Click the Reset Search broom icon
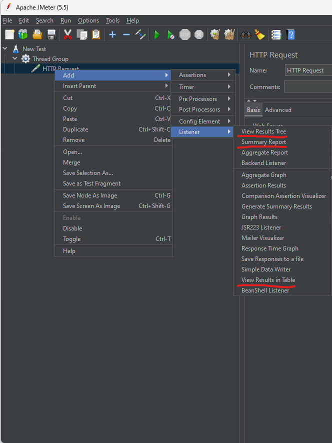332x443 pixels. (259, 35)
